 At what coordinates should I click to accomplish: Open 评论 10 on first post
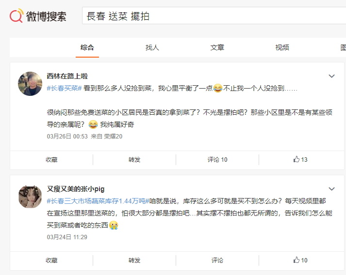[217, 159]
